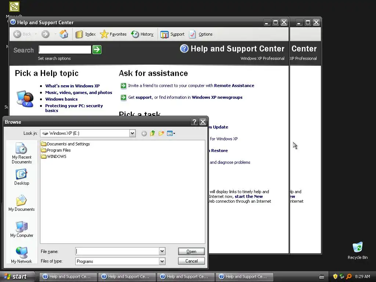Create New Folder in Browse dialog
Viewport: 376px width, 282px height.
161,133
